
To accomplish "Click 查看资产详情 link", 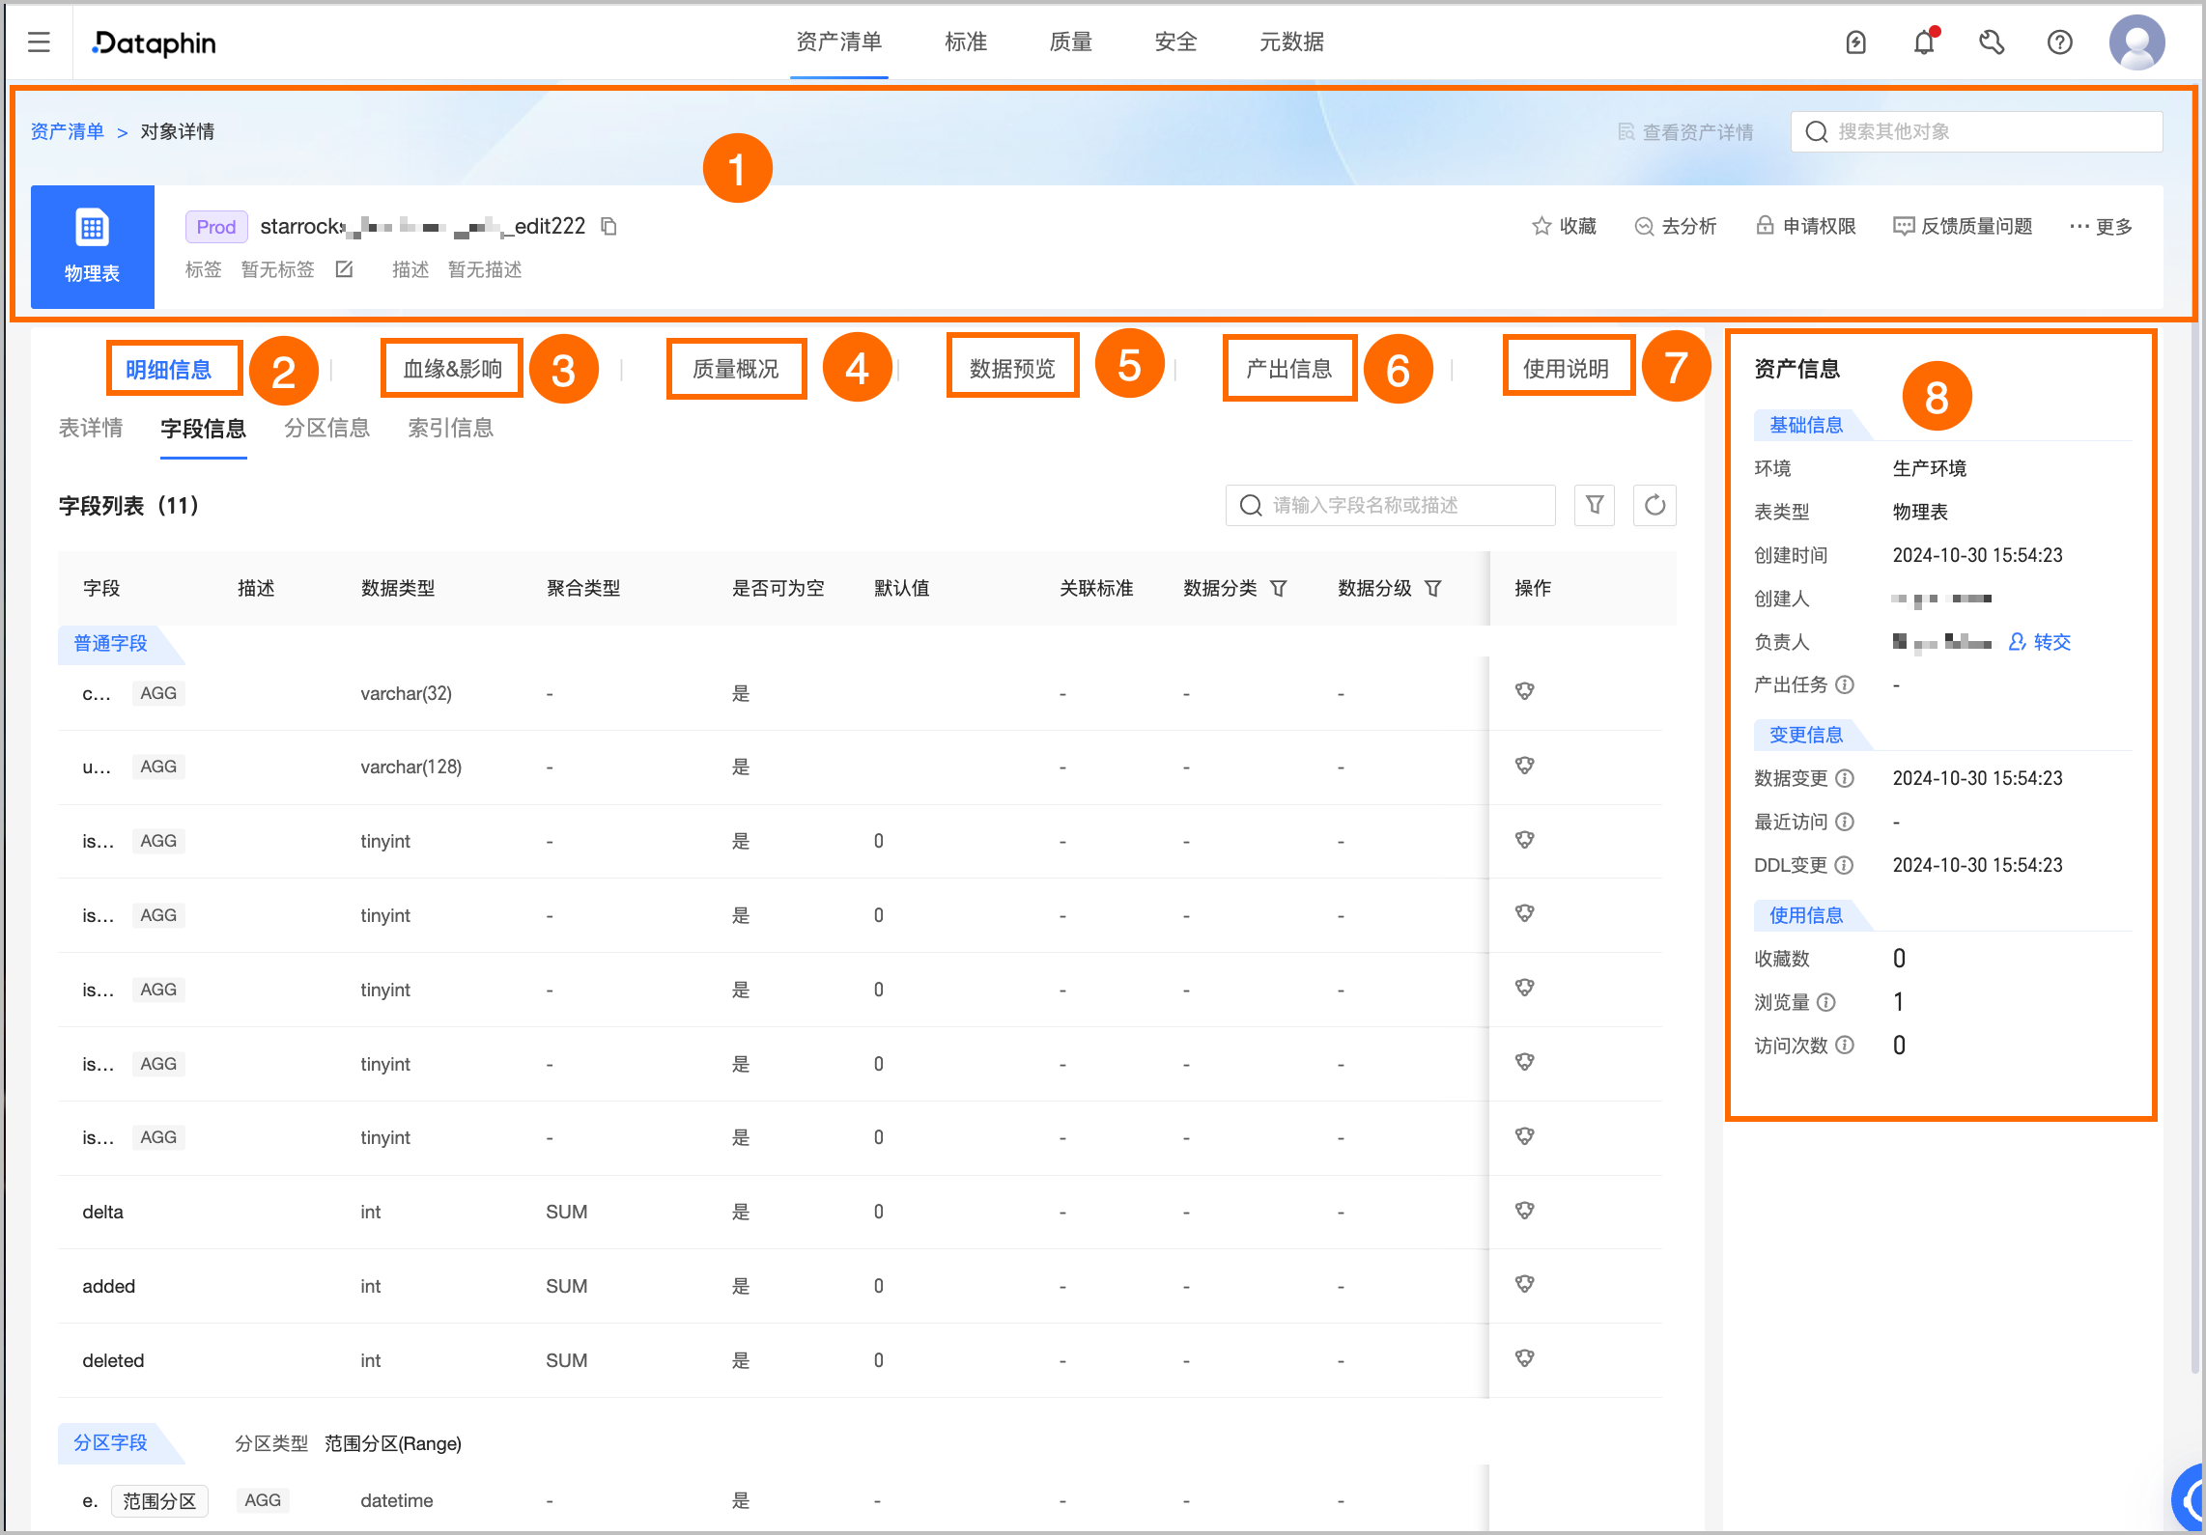I will [x=1685, y=132].
